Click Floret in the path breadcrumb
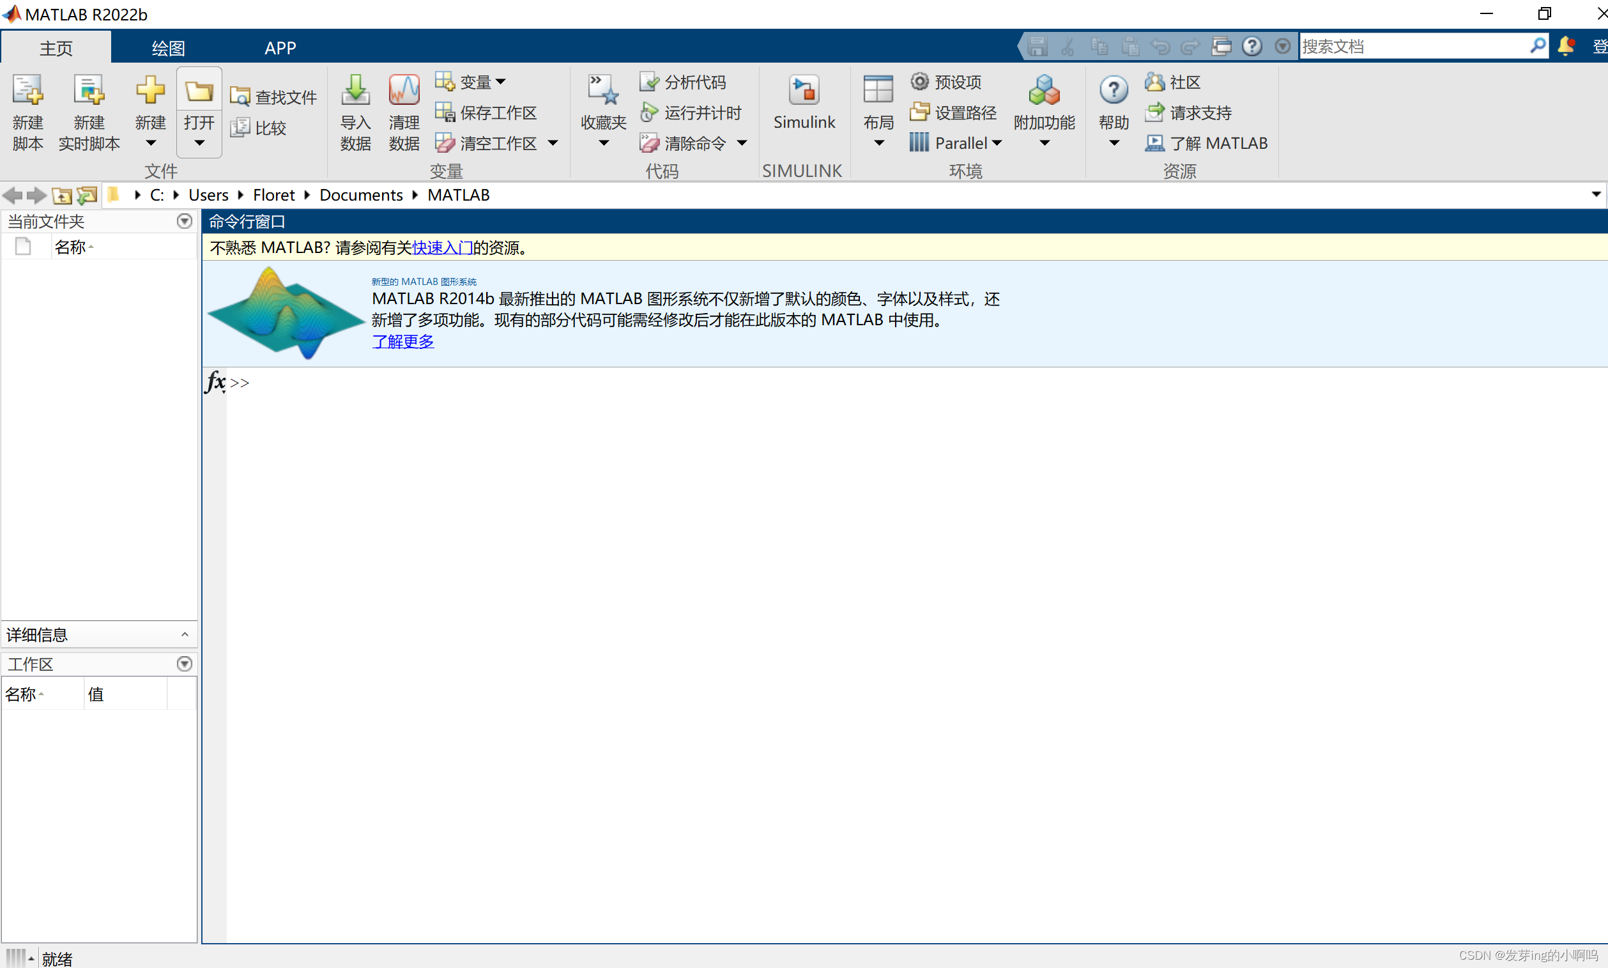Screen dimensions: 1608x968 click(x=274, y=195)
